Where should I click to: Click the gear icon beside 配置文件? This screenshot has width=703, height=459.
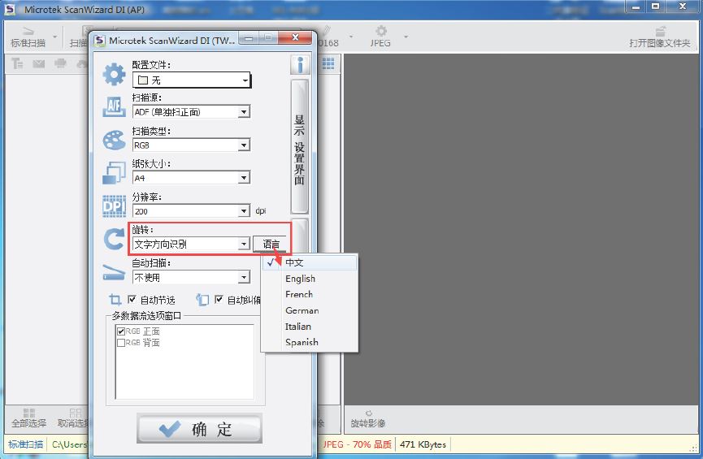(x=114, y=75)
